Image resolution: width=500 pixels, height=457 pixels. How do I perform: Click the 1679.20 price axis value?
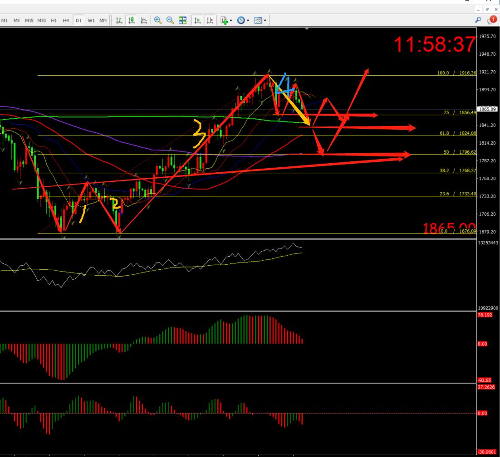(x=487, y=232)
